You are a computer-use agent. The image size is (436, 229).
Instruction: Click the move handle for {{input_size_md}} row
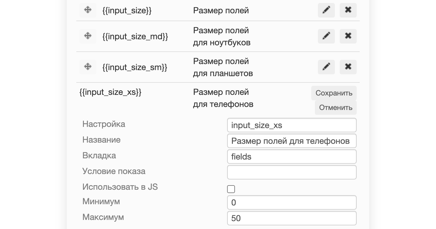click(88, 36)
